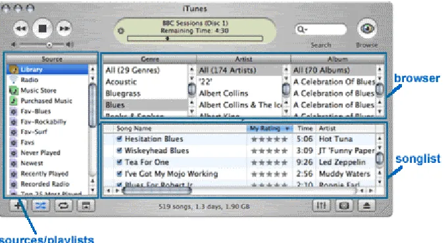Image resolution: width=446 pixels, height=243 pixels.
Task: Toggle the repeat button
Action: (x=63, y=206)
